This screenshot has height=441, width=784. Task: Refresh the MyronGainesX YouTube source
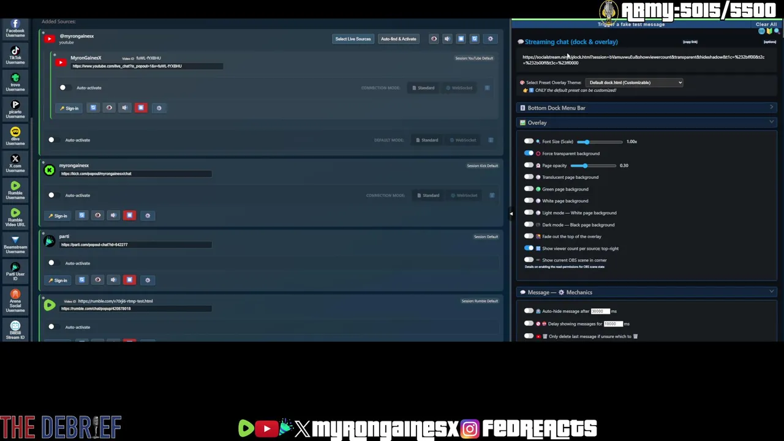(93, 108)
